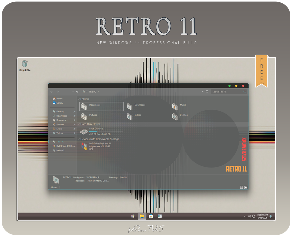Open the Documents folder icon
Viewport: 292px width, 236px height.
tap(84, 106)
